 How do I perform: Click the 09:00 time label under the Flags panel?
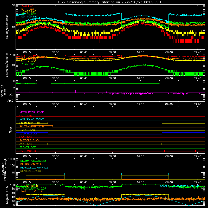[x=112, y=156]
